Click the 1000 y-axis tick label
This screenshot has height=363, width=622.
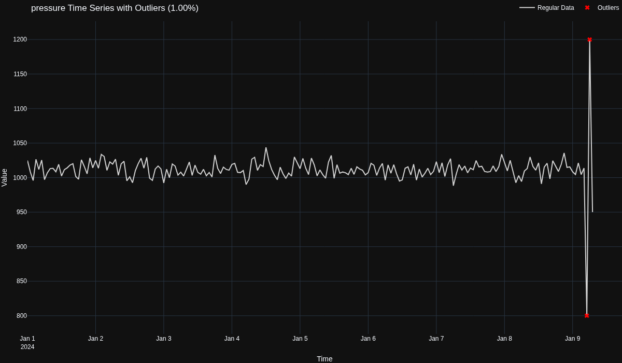tap(20, 177)
